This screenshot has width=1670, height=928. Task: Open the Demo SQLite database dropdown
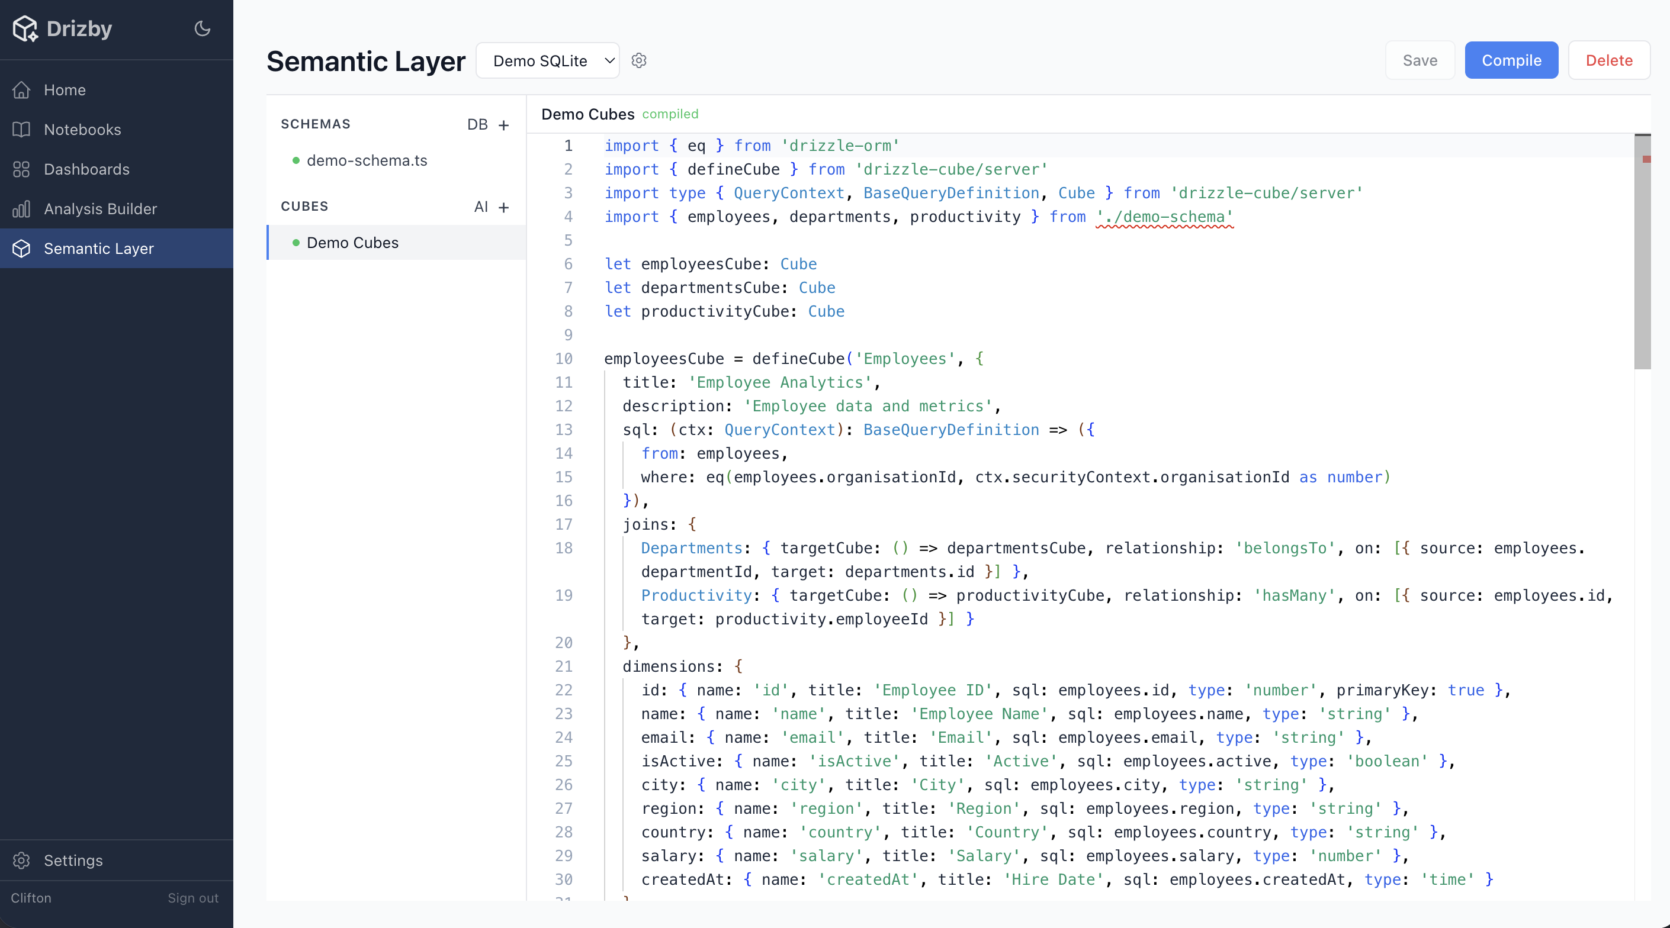click(x=548, y=60)
